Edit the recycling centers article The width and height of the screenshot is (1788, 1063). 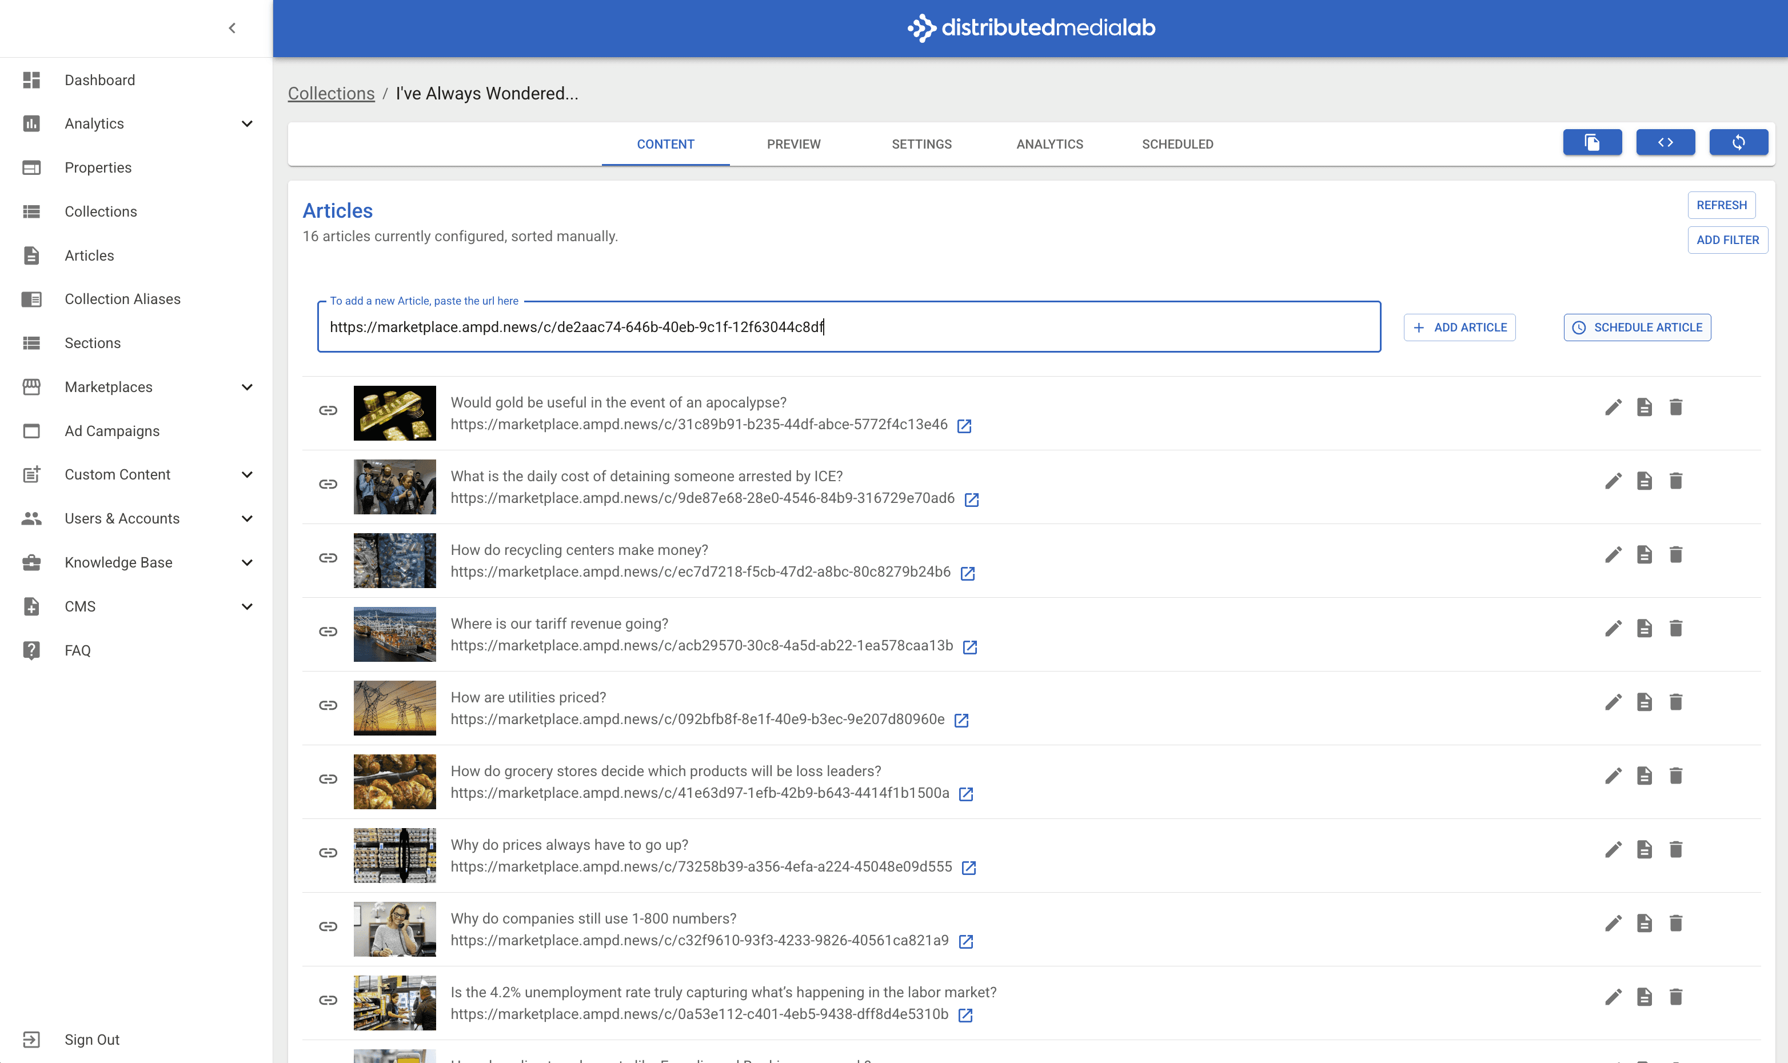click(x=1613, y=555)
